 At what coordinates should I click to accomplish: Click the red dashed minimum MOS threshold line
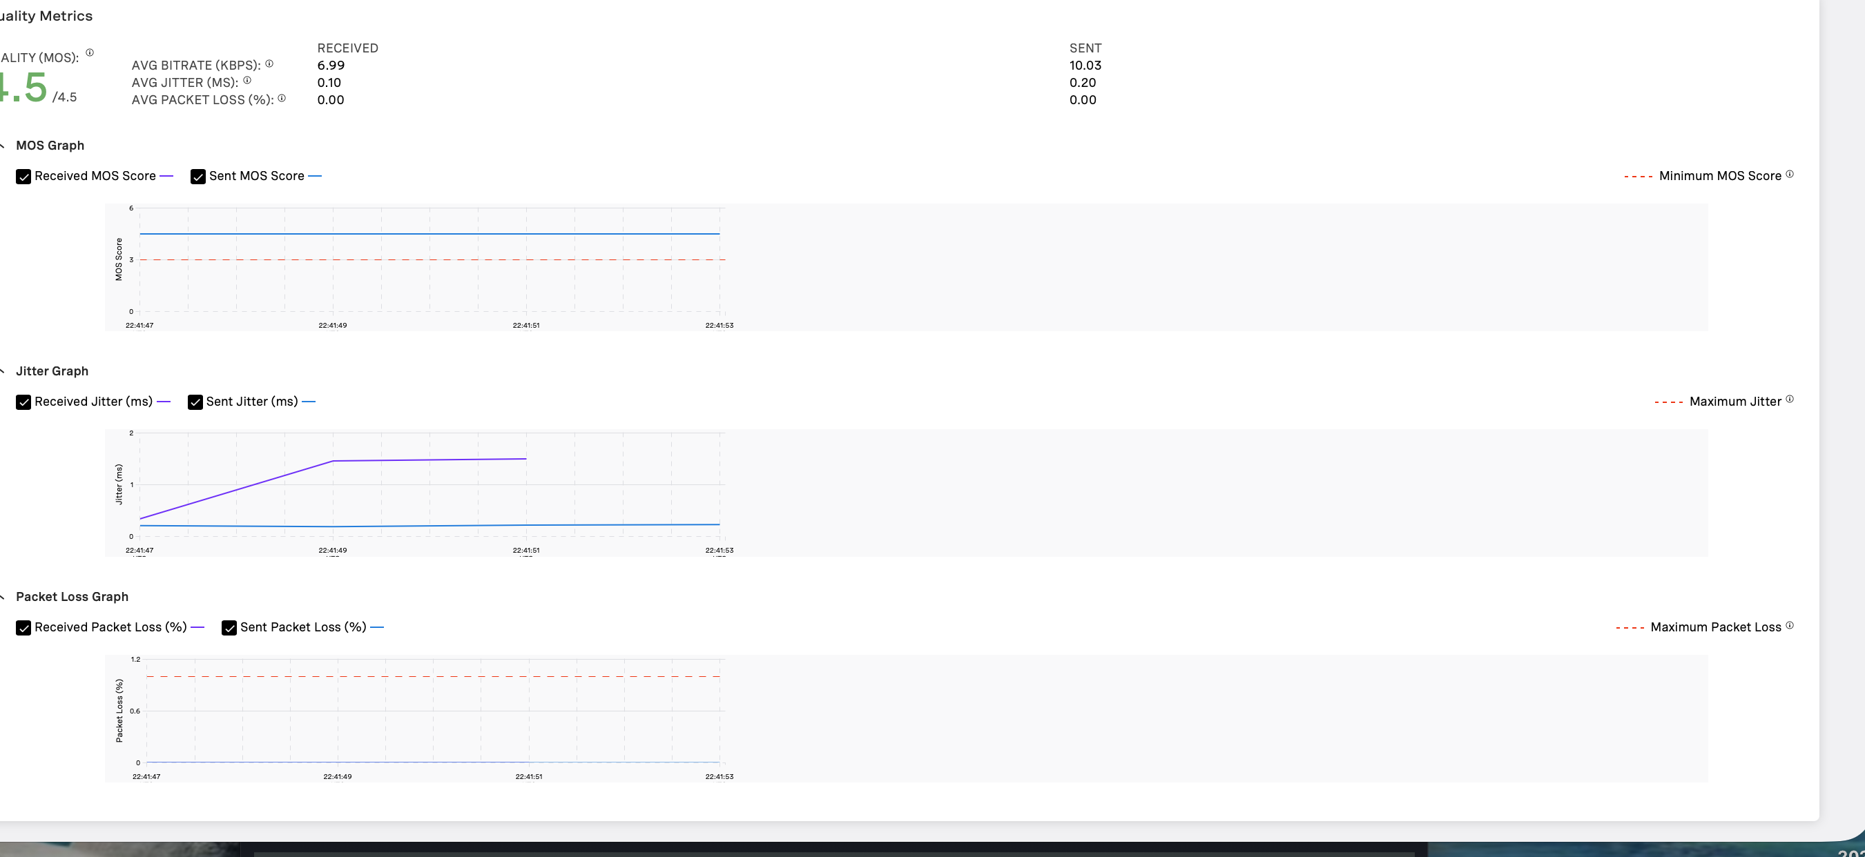[x=432, y=259]
